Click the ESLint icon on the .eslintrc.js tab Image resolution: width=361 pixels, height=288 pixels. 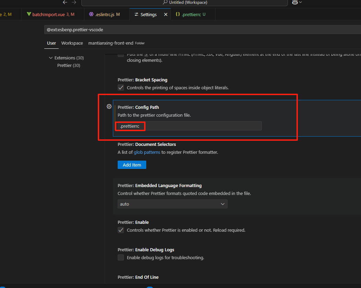pos(91,14)
